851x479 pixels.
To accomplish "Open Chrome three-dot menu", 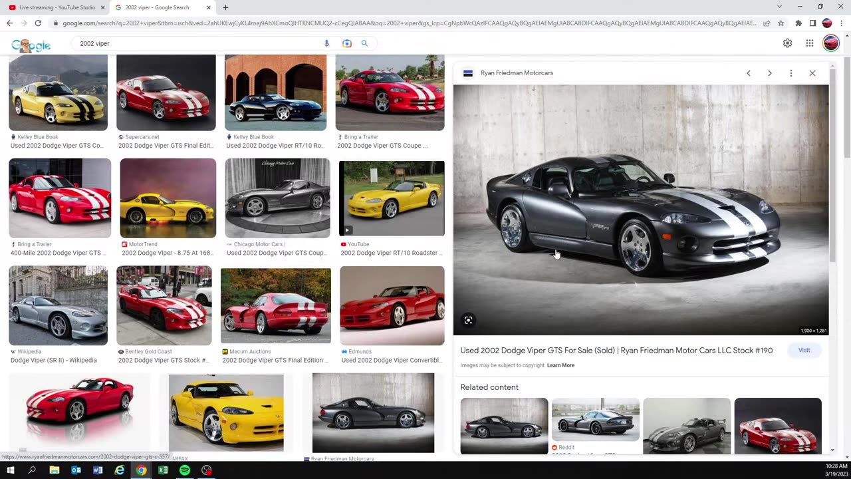I will point(841,23).
